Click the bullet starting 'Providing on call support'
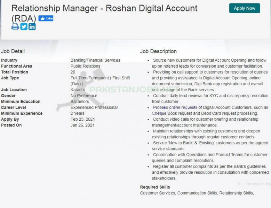 210,81
